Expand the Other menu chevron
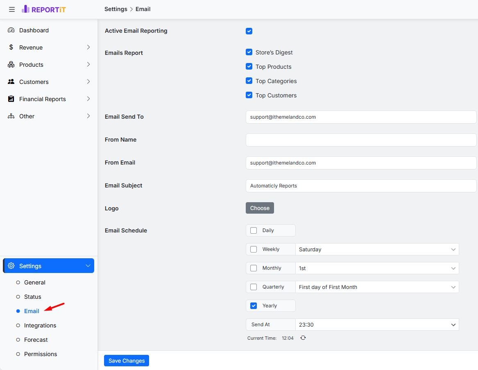 click(88, 116)
